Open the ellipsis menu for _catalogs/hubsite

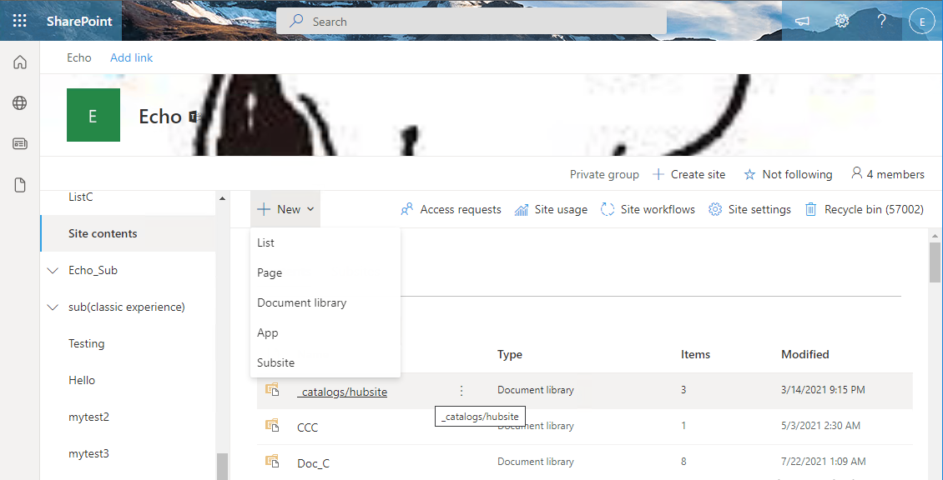point(461,391)
